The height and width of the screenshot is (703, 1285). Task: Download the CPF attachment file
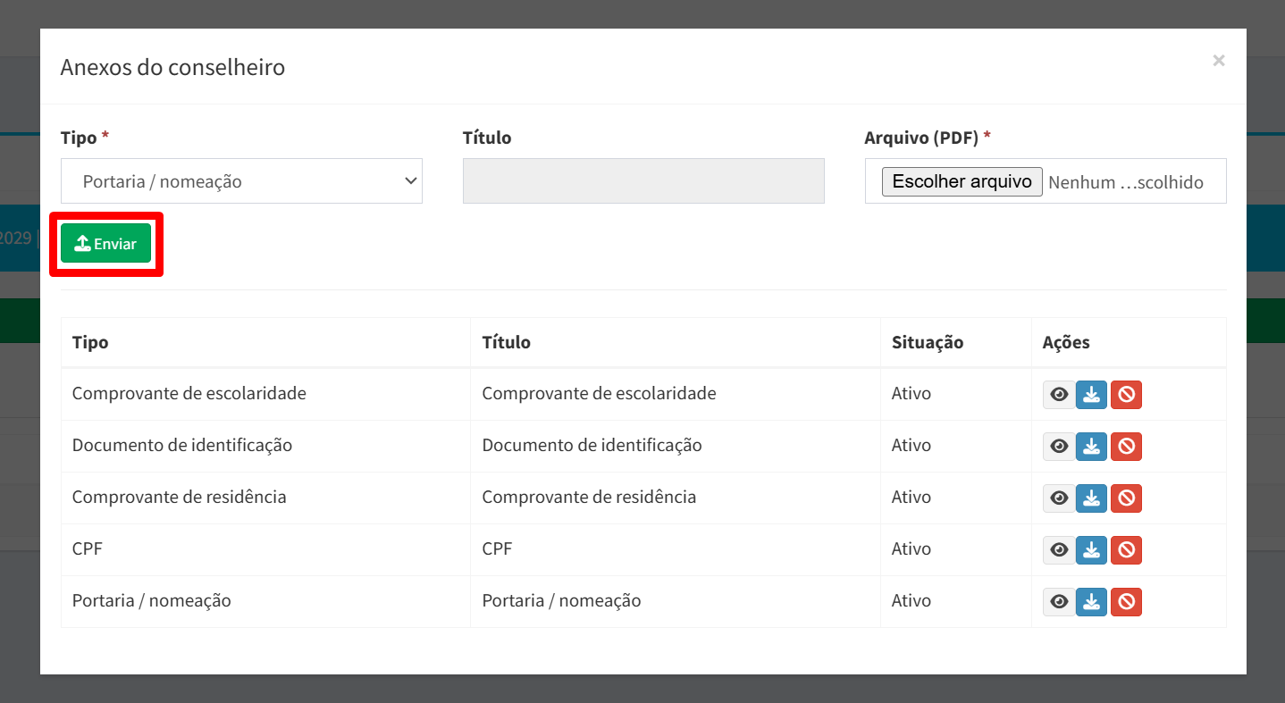[1091, 550]
